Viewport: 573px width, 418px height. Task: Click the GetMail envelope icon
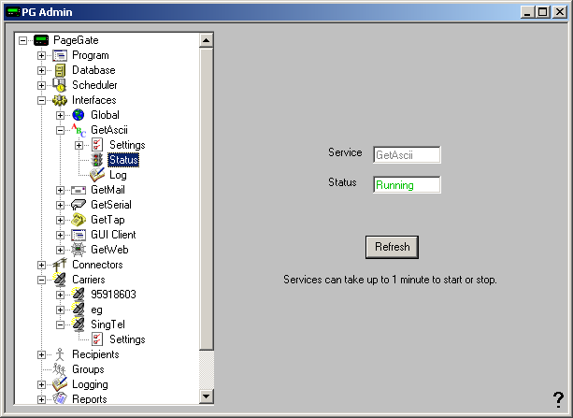click(79, 190)
